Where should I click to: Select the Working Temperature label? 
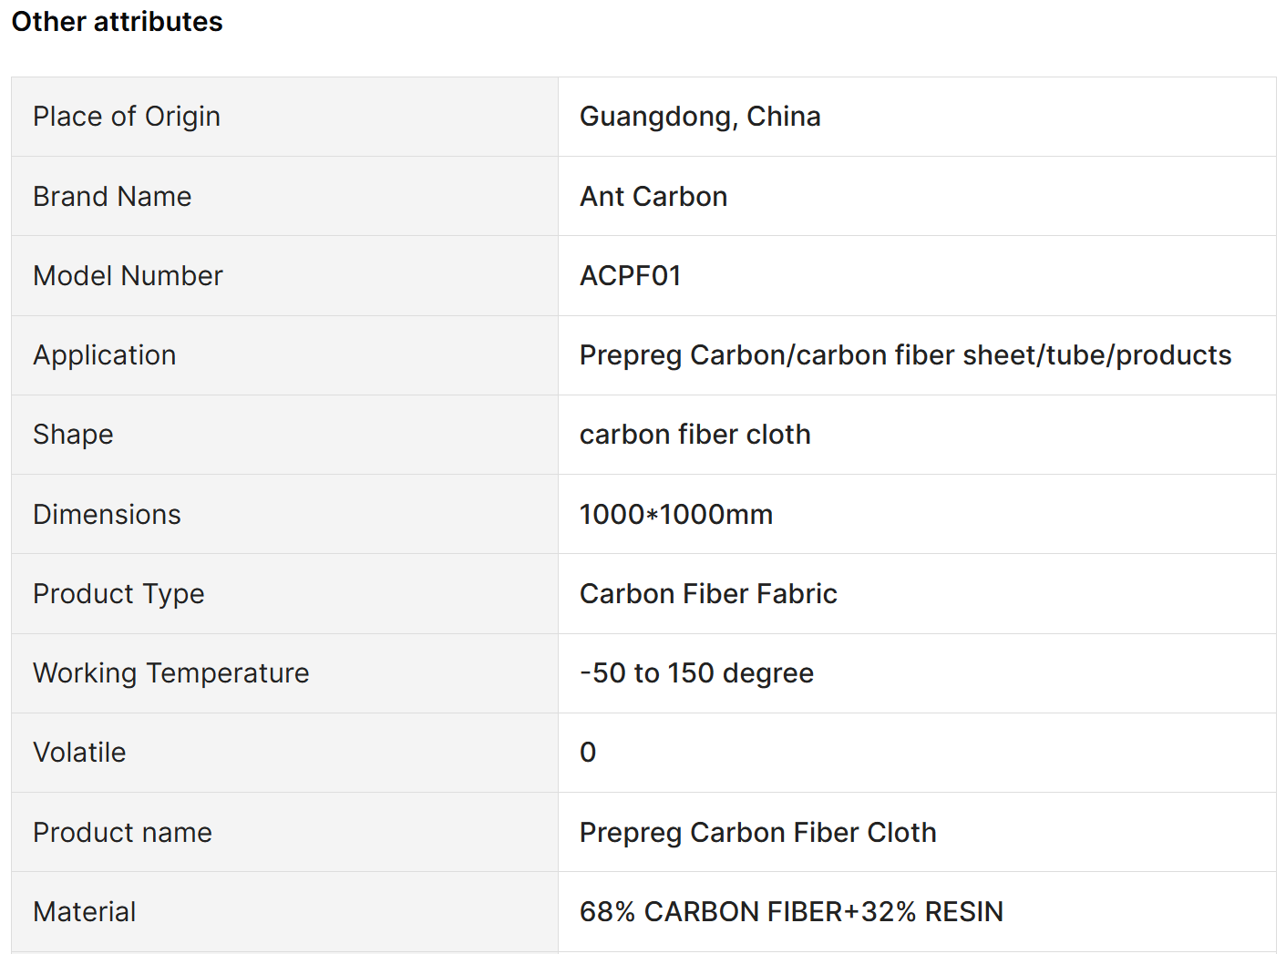[171, 673]
